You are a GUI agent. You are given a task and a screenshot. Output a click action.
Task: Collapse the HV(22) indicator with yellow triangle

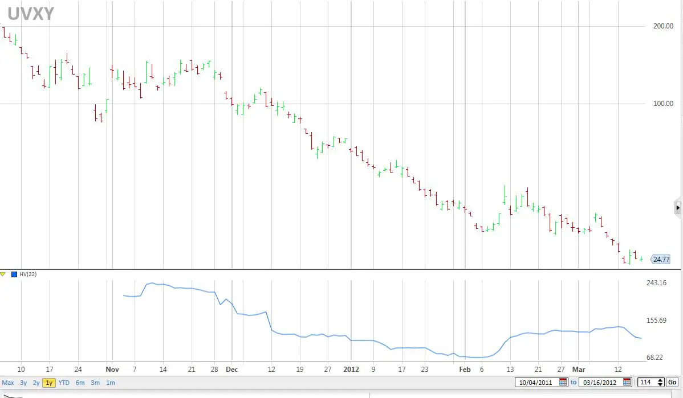[x=3, y=274]
